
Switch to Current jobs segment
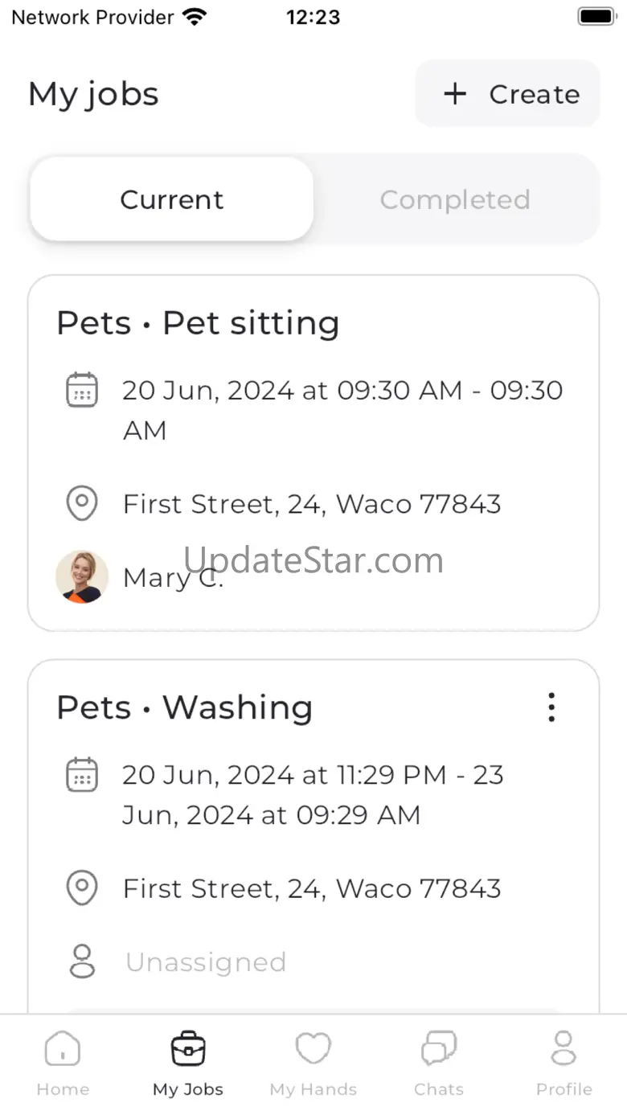[172, 199]
